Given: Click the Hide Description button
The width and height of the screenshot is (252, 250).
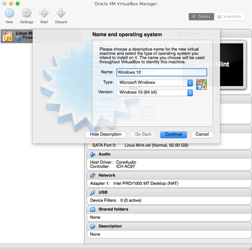Looking at the screenshot, I should click(x=106, y=134).
